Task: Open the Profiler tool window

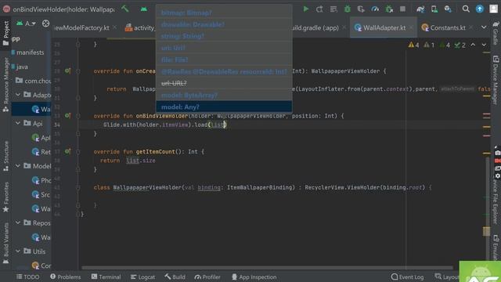Action: [207, 277]
